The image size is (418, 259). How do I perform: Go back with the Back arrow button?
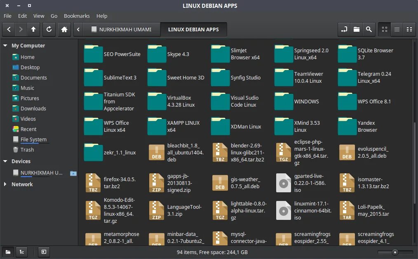tap(9, 29)
